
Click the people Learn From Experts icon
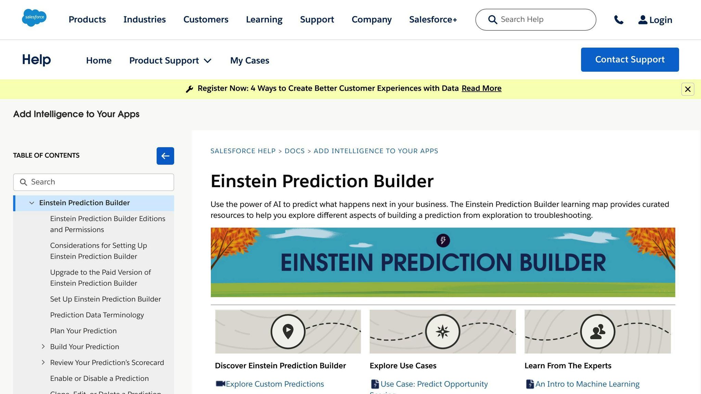(598, 331)
